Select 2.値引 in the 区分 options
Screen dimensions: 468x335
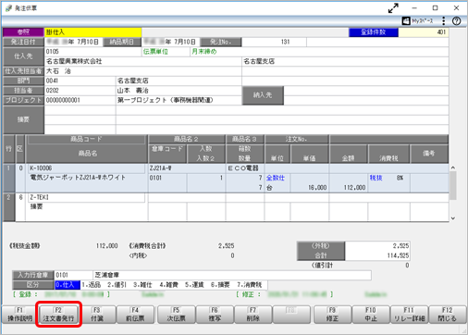coord(117,285)
